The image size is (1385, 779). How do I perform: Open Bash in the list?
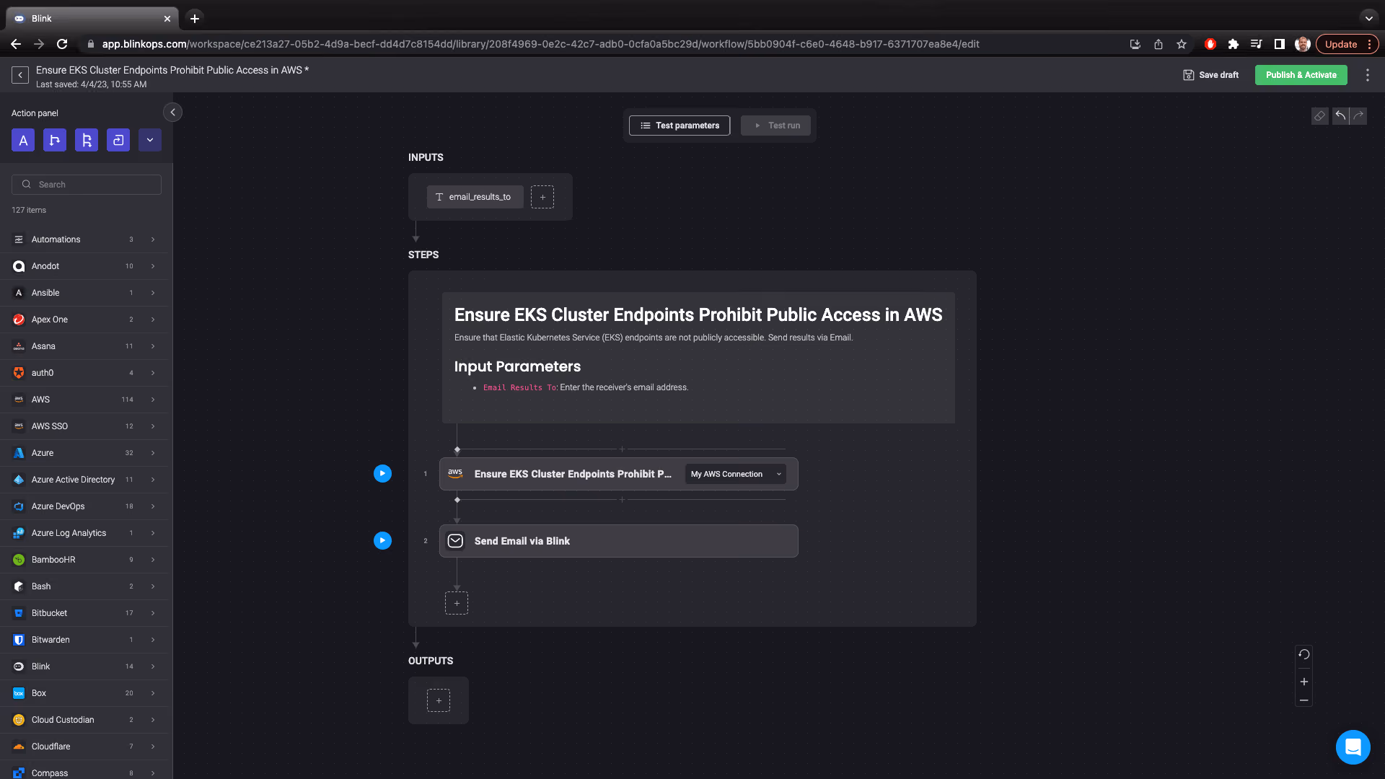click(84, 586)
